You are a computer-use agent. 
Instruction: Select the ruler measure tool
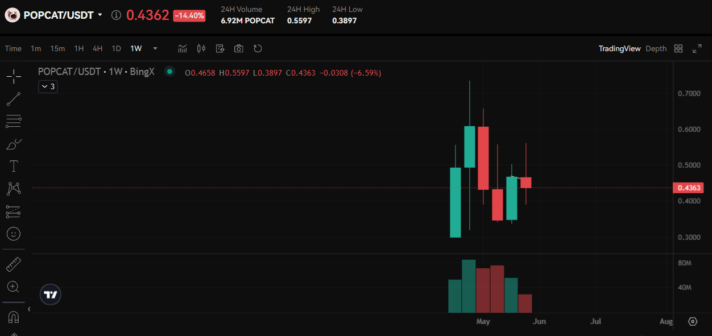tap(14, 264)
